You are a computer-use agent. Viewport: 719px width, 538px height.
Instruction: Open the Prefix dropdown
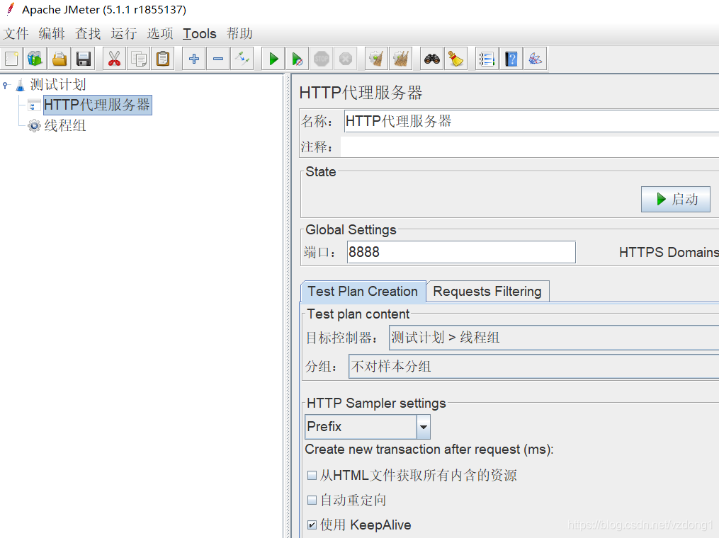click(368, 427)
